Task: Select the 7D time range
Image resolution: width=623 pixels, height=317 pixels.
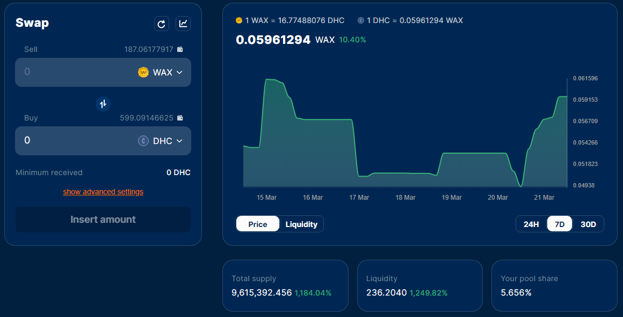Action: pos(560,224)
